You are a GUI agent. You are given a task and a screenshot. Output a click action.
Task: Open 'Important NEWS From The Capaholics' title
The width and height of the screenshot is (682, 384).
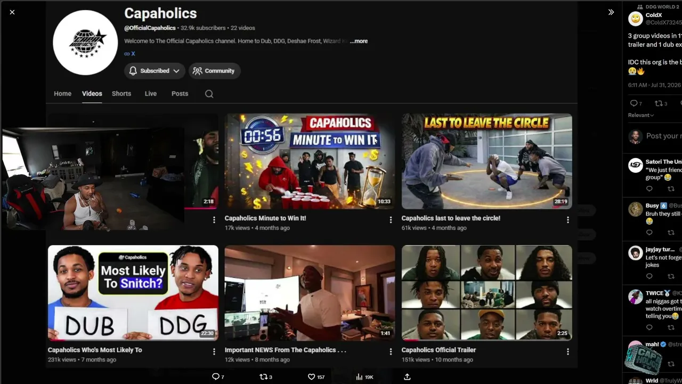point(286,350)
